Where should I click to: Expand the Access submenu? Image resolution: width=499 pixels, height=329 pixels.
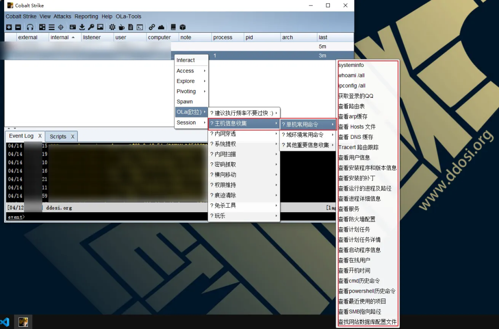[x=191, y=71]
